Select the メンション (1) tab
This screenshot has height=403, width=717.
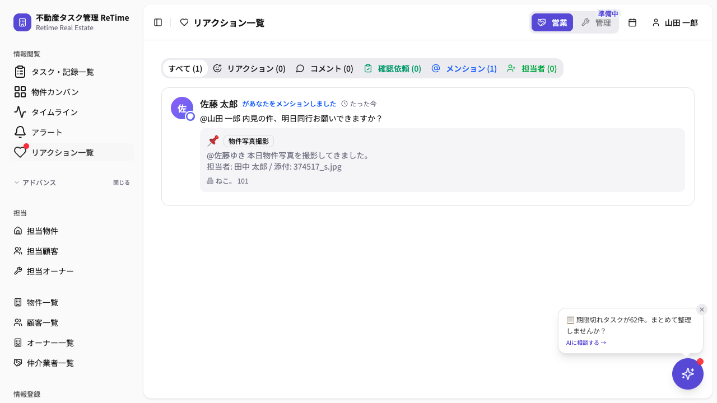[464, 68]
